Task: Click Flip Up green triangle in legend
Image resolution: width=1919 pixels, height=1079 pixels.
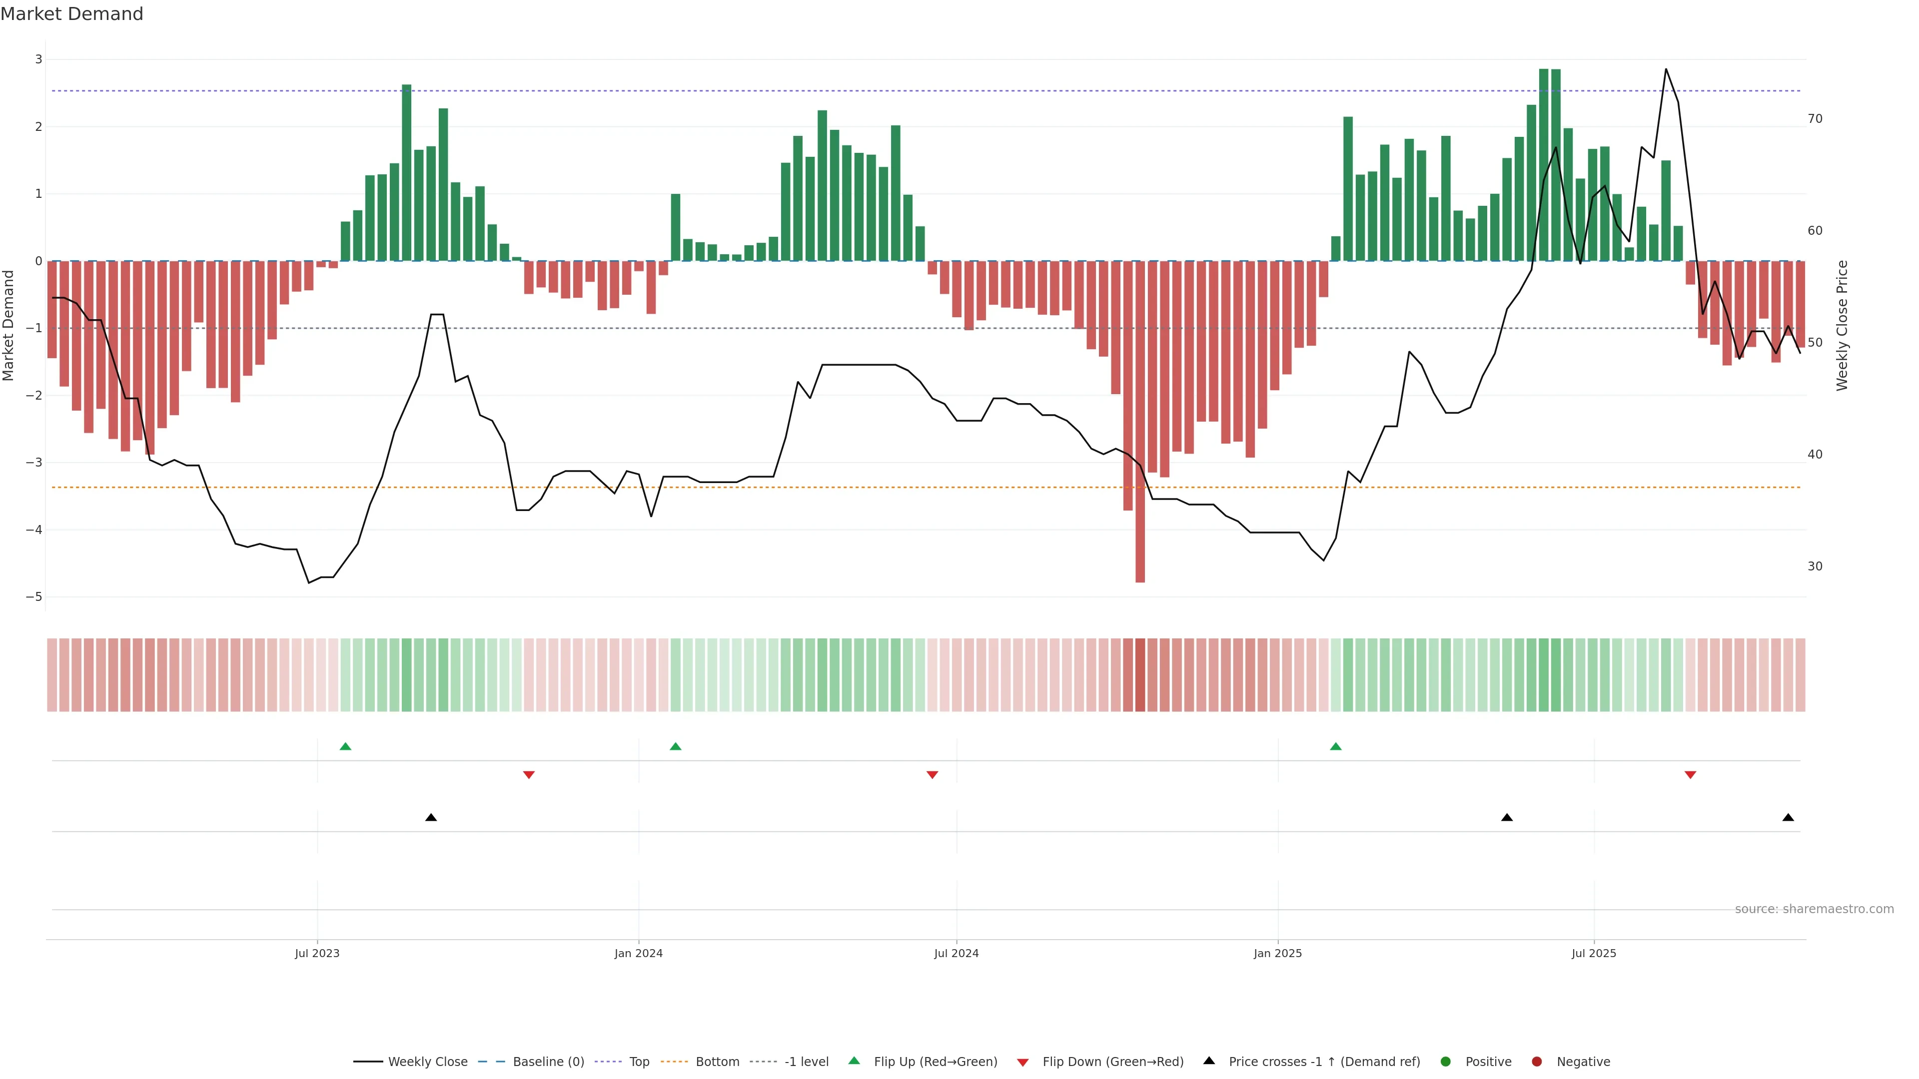Action: coord(855,1061)
